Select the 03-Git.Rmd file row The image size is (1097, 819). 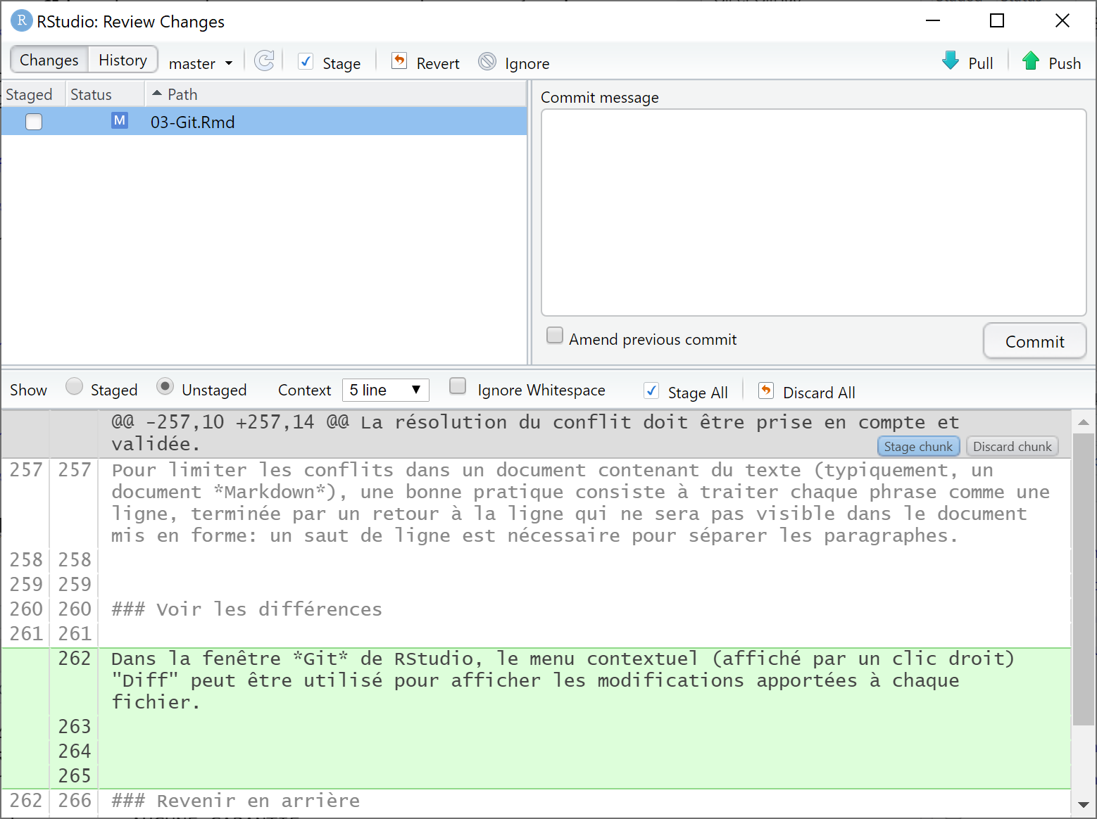coord(264,121)
